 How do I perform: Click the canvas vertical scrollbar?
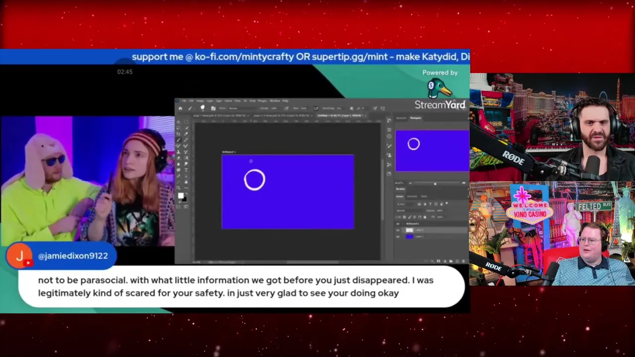pos(382,188)
